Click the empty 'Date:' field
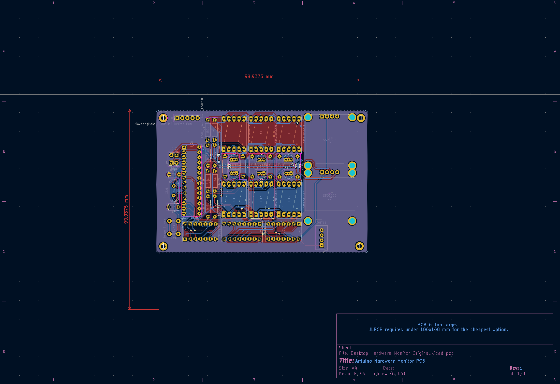Viewport: 560px width, 384px height. (x=389, y=368)
